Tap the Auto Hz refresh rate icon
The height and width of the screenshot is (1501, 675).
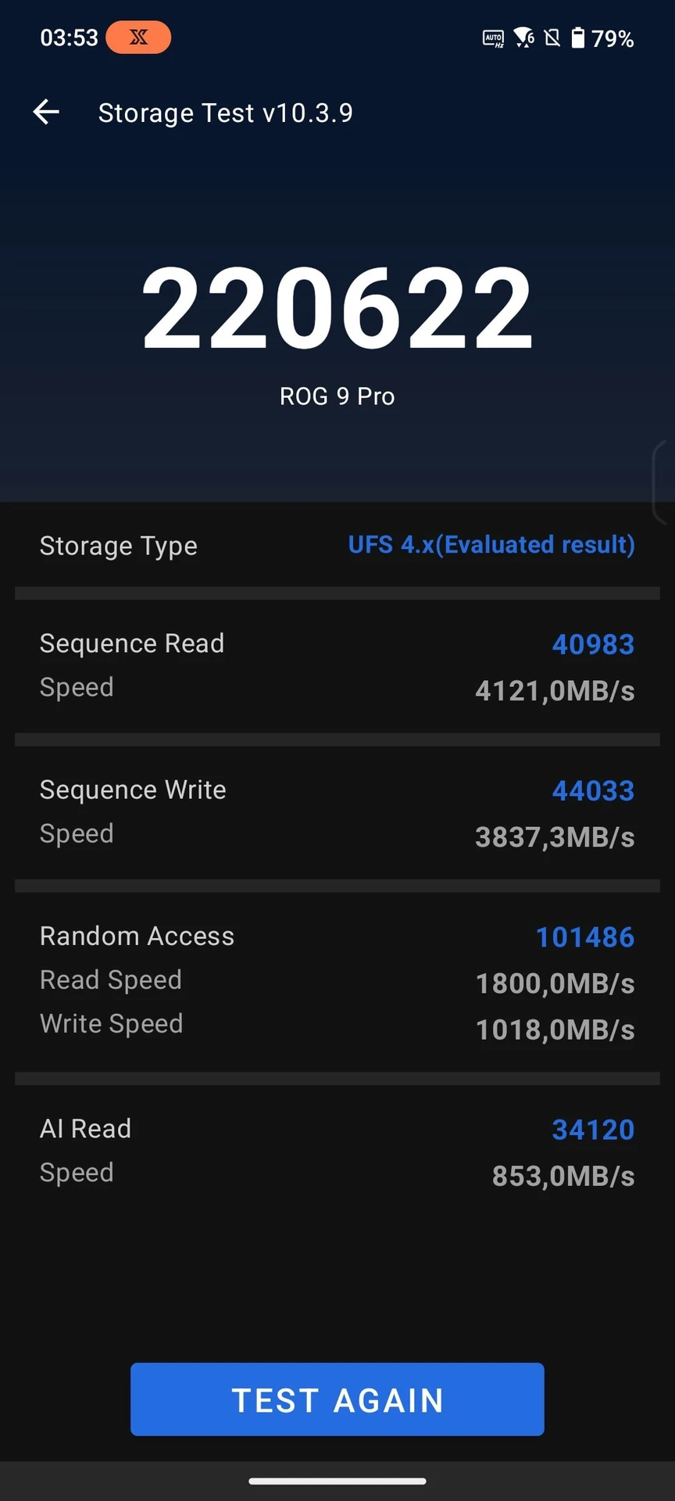click(x=493, y=38)
